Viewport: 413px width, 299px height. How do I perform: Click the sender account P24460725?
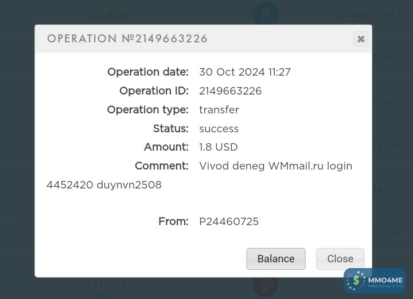coord(229,222)
